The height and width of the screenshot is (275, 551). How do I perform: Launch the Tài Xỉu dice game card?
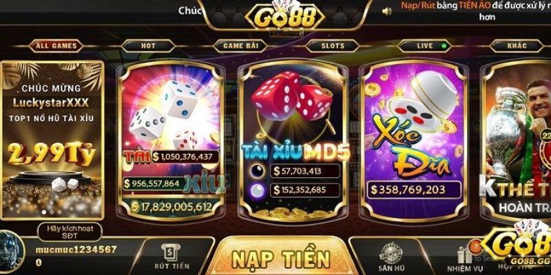171,140
